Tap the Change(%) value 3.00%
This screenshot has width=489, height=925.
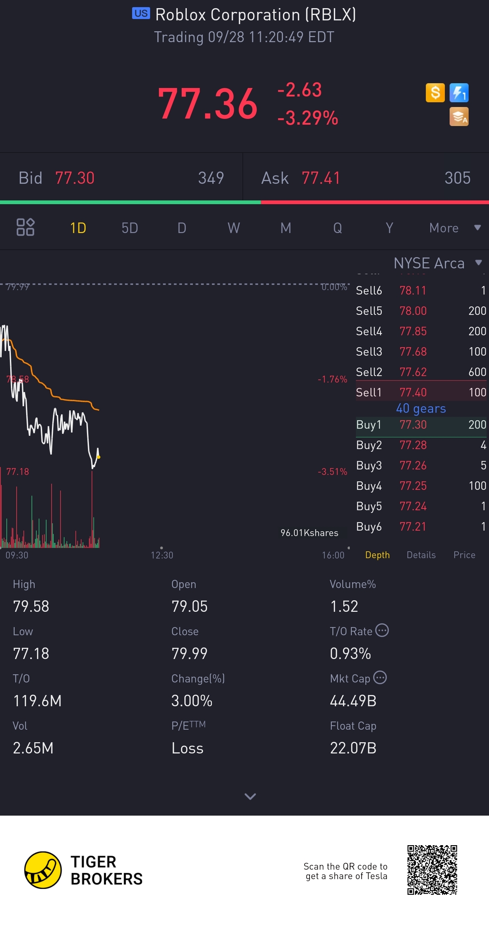[x=192, y=700]
